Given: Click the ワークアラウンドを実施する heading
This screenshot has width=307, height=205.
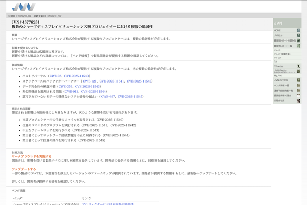Looking at the screenshot, I should pyautogui.click(x=32, y=156).
